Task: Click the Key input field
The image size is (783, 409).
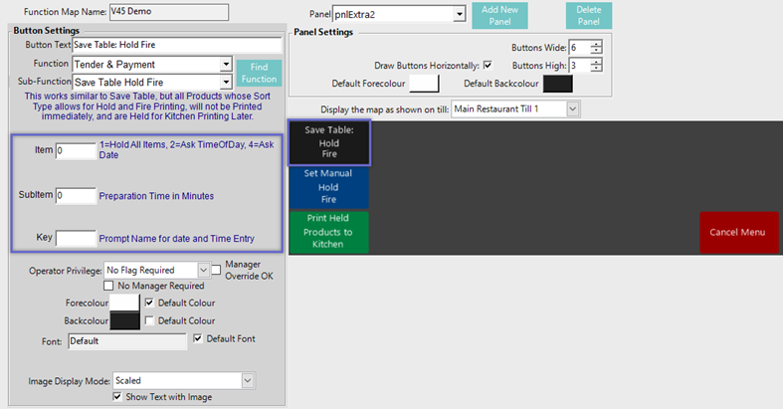Action: click(x=76, y=238)
